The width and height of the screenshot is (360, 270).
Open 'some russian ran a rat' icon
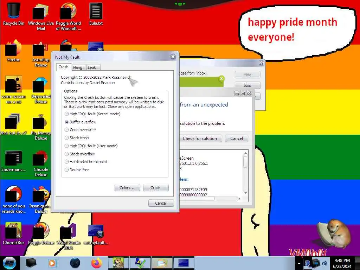click(x=14, y=90)
